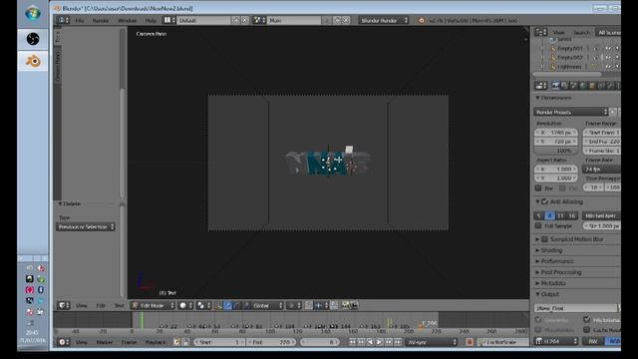Open the Blender Render engine dropdown
The image size is (638, 359).
384,20
